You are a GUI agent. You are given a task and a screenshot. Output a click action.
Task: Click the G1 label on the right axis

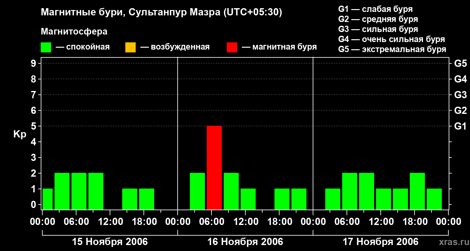pyautogui.click(x=461, y=126)
